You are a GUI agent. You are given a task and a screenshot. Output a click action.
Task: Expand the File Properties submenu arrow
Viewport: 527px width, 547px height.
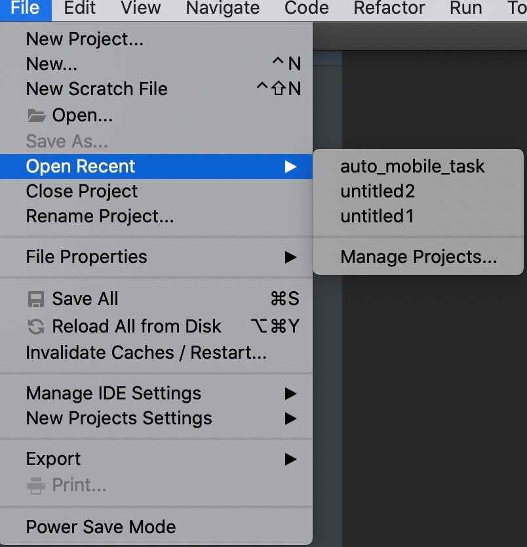(x=290, y=257)
